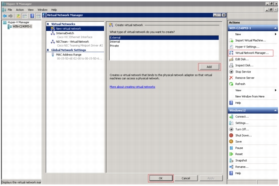279x186 pixels.
Task: Click the OK button
Action: coord(161,178)
